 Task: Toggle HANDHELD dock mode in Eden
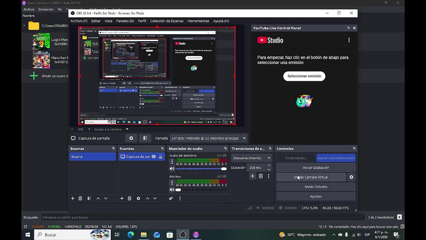73,227
